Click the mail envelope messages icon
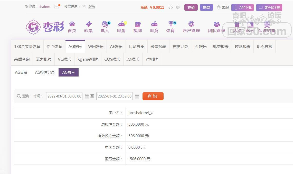This screenshot has width=293, height=174. pyautogui.click(x=57, y=7)
